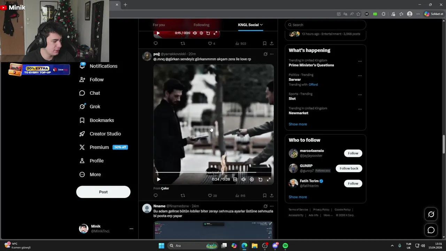The height and width of the screenshot is (251, 446).
Task: Toggle captions on the 0:28 video
Action: coord(235,179)
